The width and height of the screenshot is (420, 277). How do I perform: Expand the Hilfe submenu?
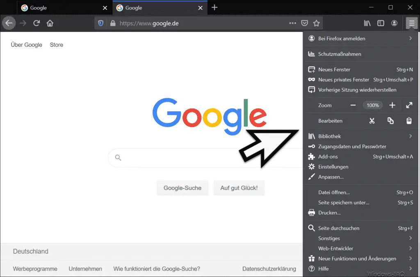(361, 269)
